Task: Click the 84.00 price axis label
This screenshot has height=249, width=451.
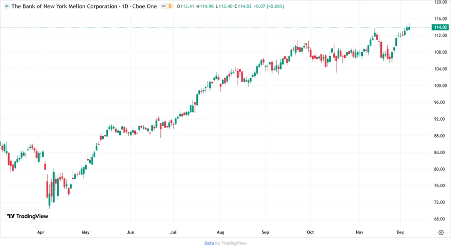Action: coord(440,152)
